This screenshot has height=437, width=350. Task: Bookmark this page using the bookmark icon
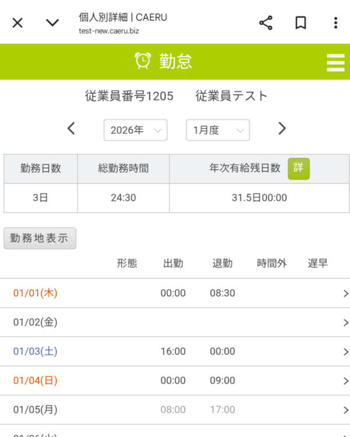[300, 23]
